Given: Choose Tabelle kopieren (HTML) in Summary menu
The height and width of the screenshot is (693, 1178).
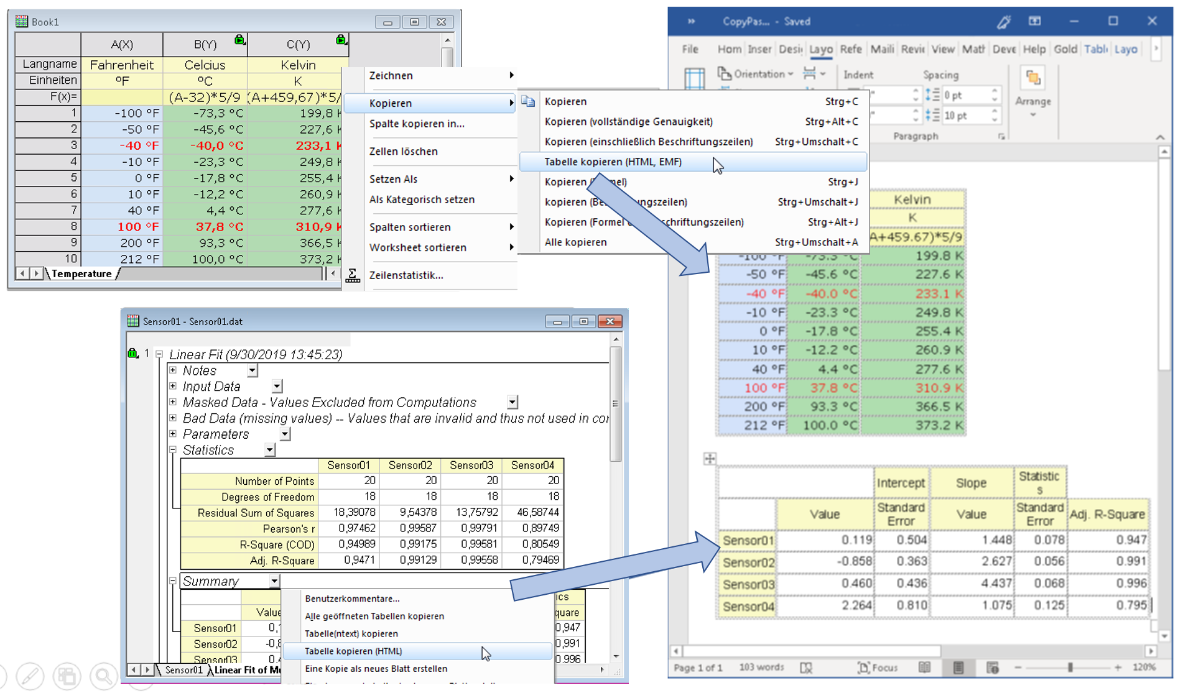Looking at the screenshot, I should coord(418,651).
